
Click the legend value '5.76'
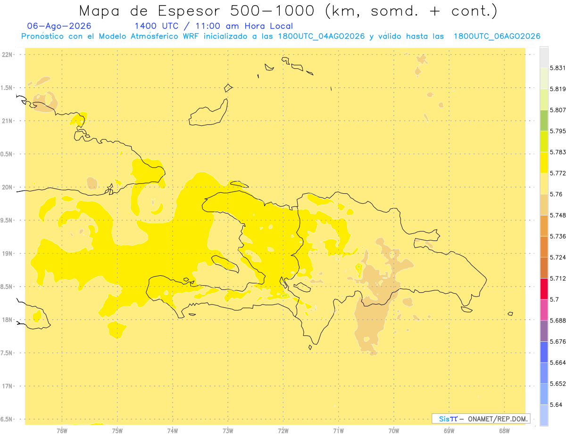pyautogui.click(x=556, y=194)
